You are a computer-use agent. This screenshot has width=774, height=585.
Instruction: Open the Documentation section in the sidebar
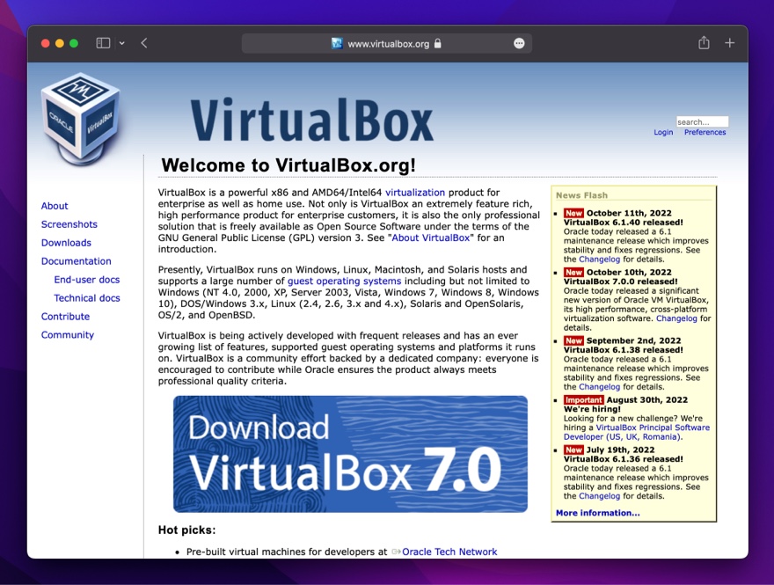[x=78, y=261]
